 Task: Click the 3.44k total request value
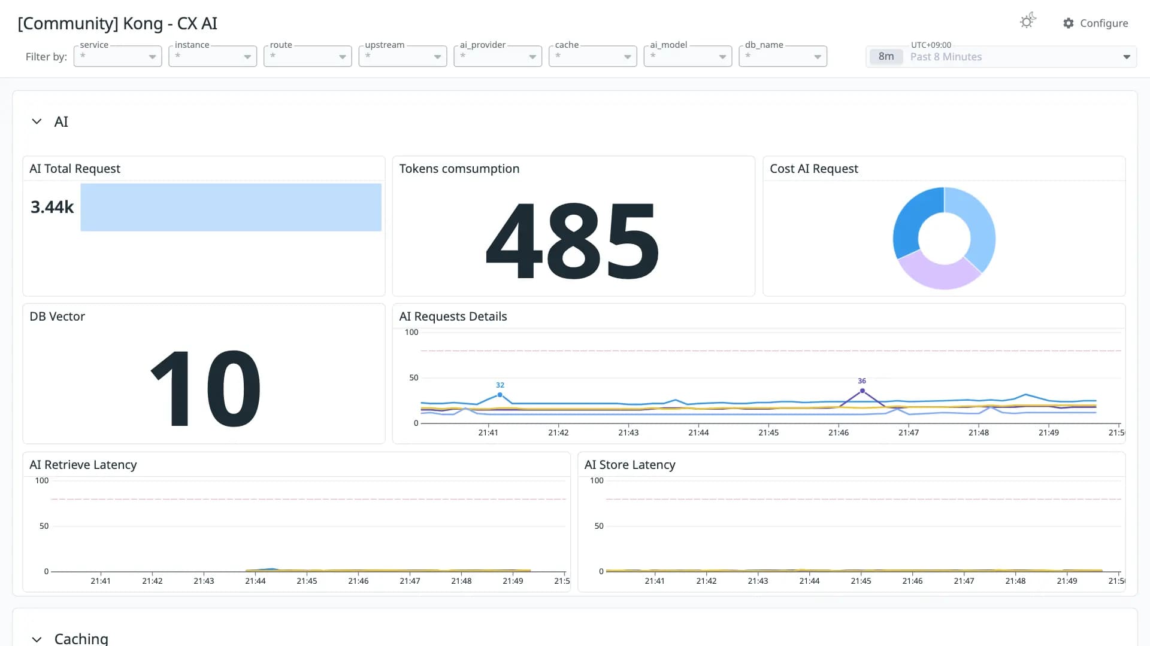point(52,207)
